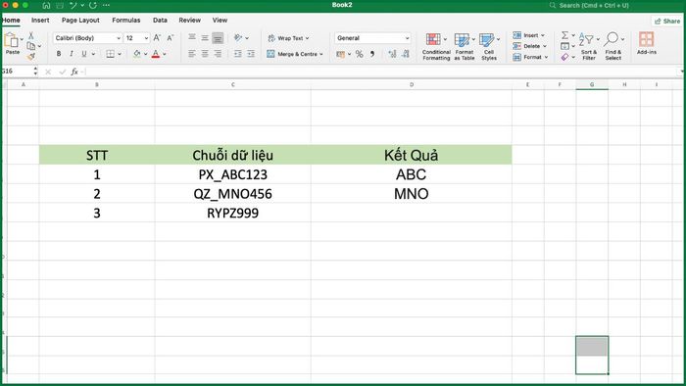Screen dimensions: 686x386
Task: Decrease indent icon
Action: click(x=237, y=54)
